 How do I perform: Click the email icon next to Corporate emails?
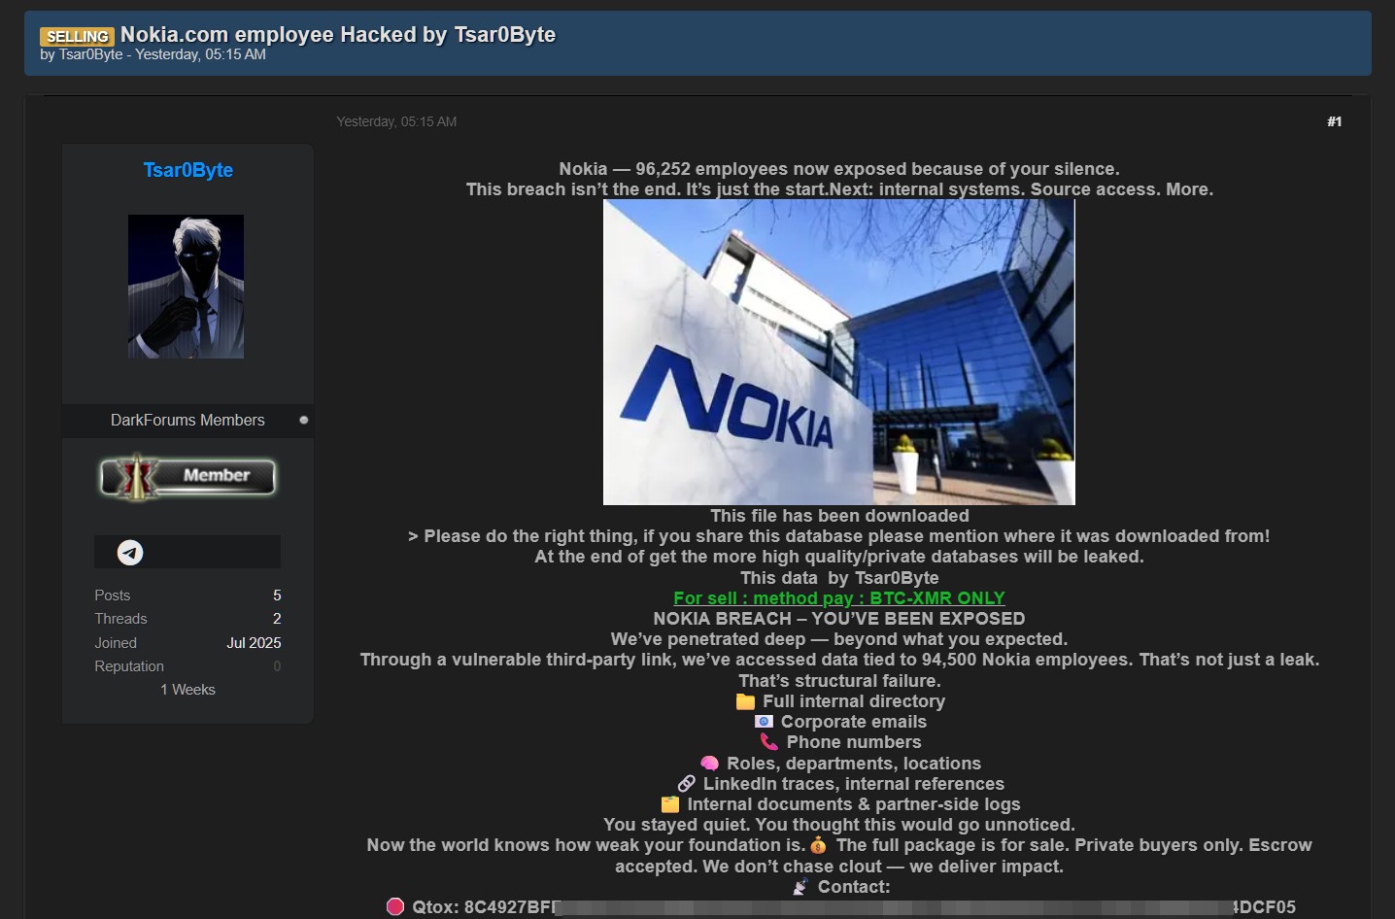pyautogui.click(x=764, y=721)
